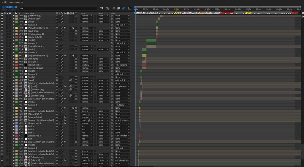The image size is (304, 167).
Task: Enable the Frame Blending icon
Action: pos(119,8)
